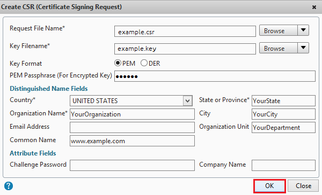Click the Challenge Password field
The image size is (322, 195).
[132, 165]
